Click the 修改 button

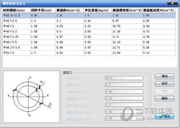click(x=164, y=84)
